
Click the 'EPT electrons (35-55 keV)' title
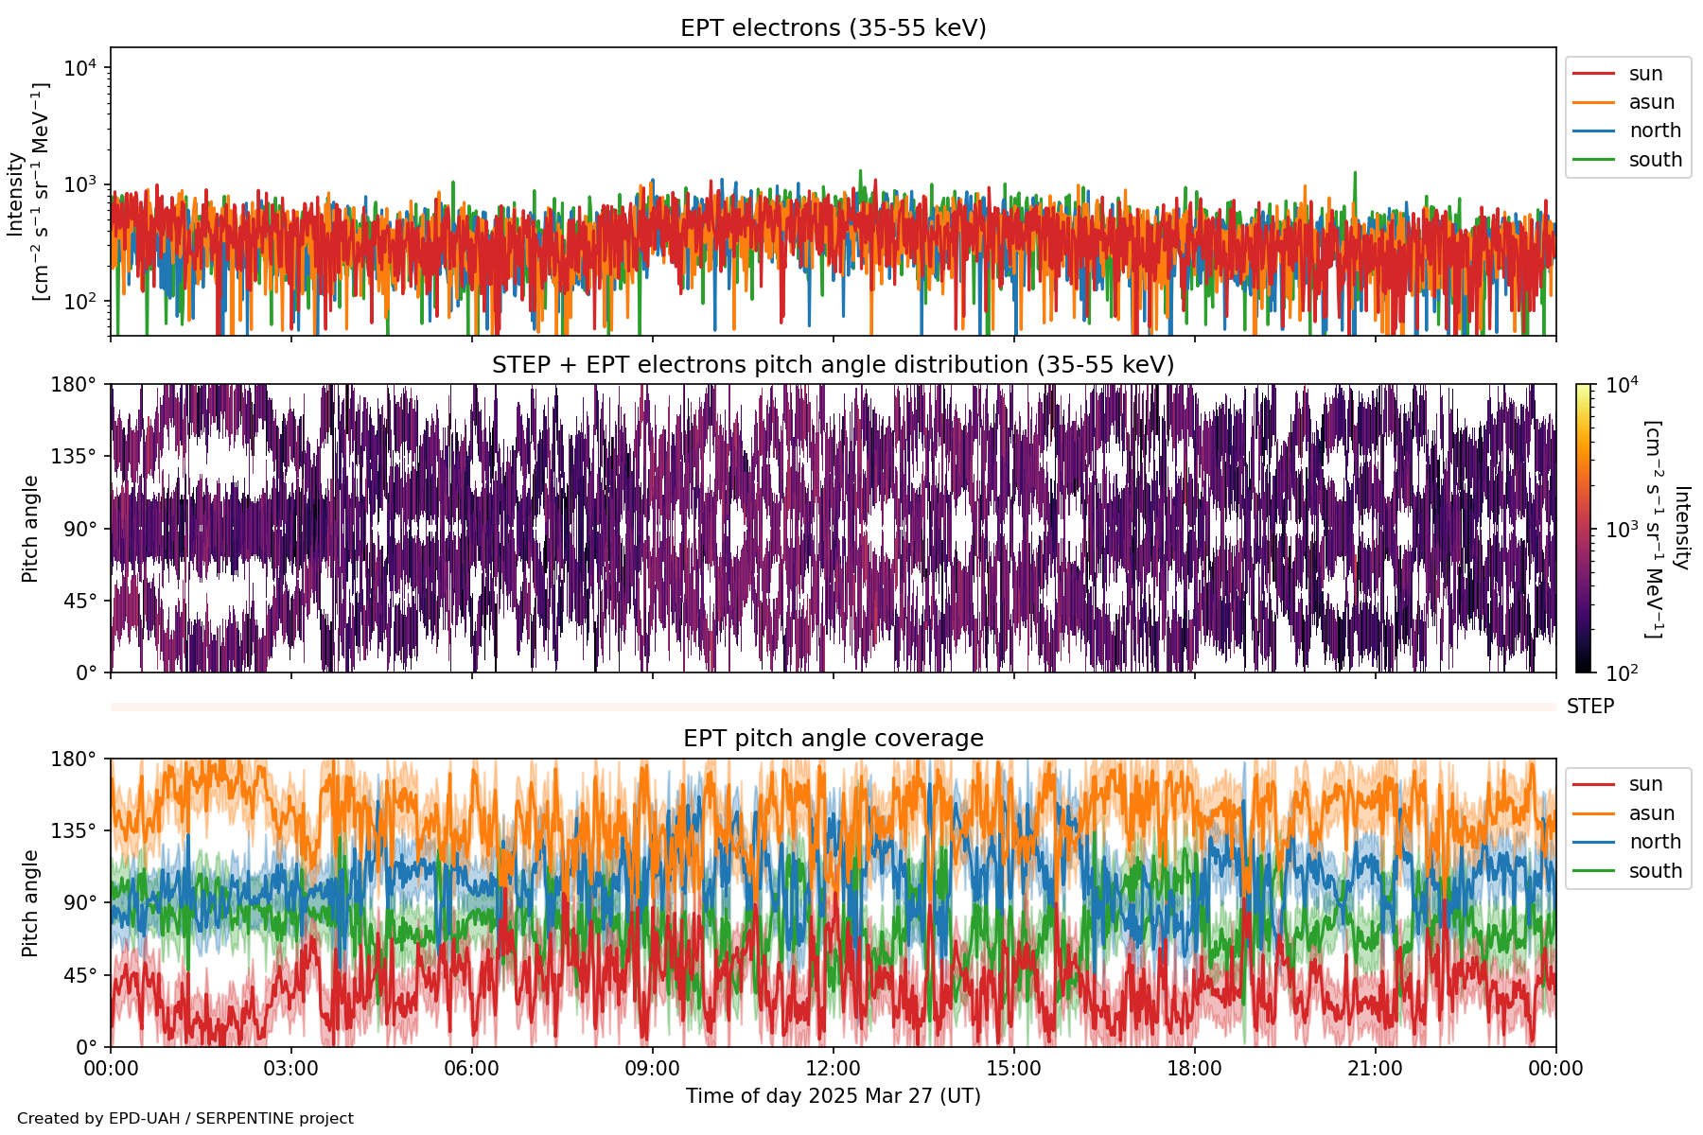coord(833,28)
